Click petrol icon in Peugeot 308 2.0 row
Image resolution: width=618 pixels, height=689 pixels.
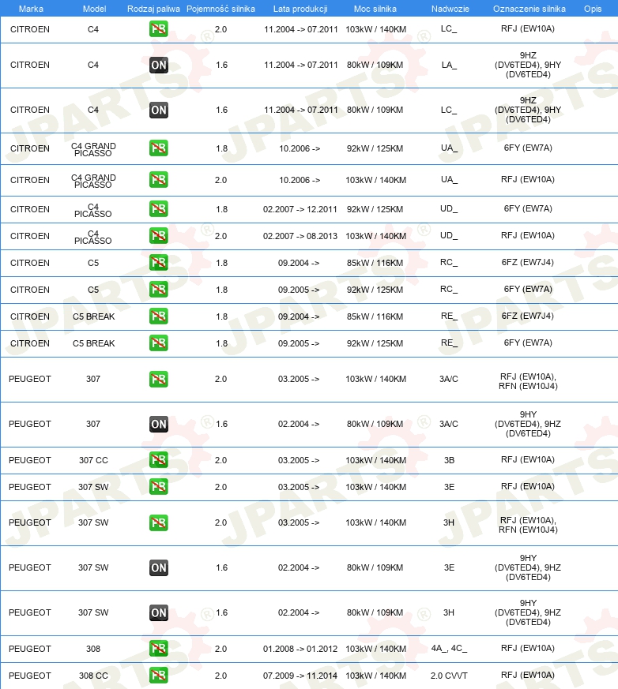point(158,649)
